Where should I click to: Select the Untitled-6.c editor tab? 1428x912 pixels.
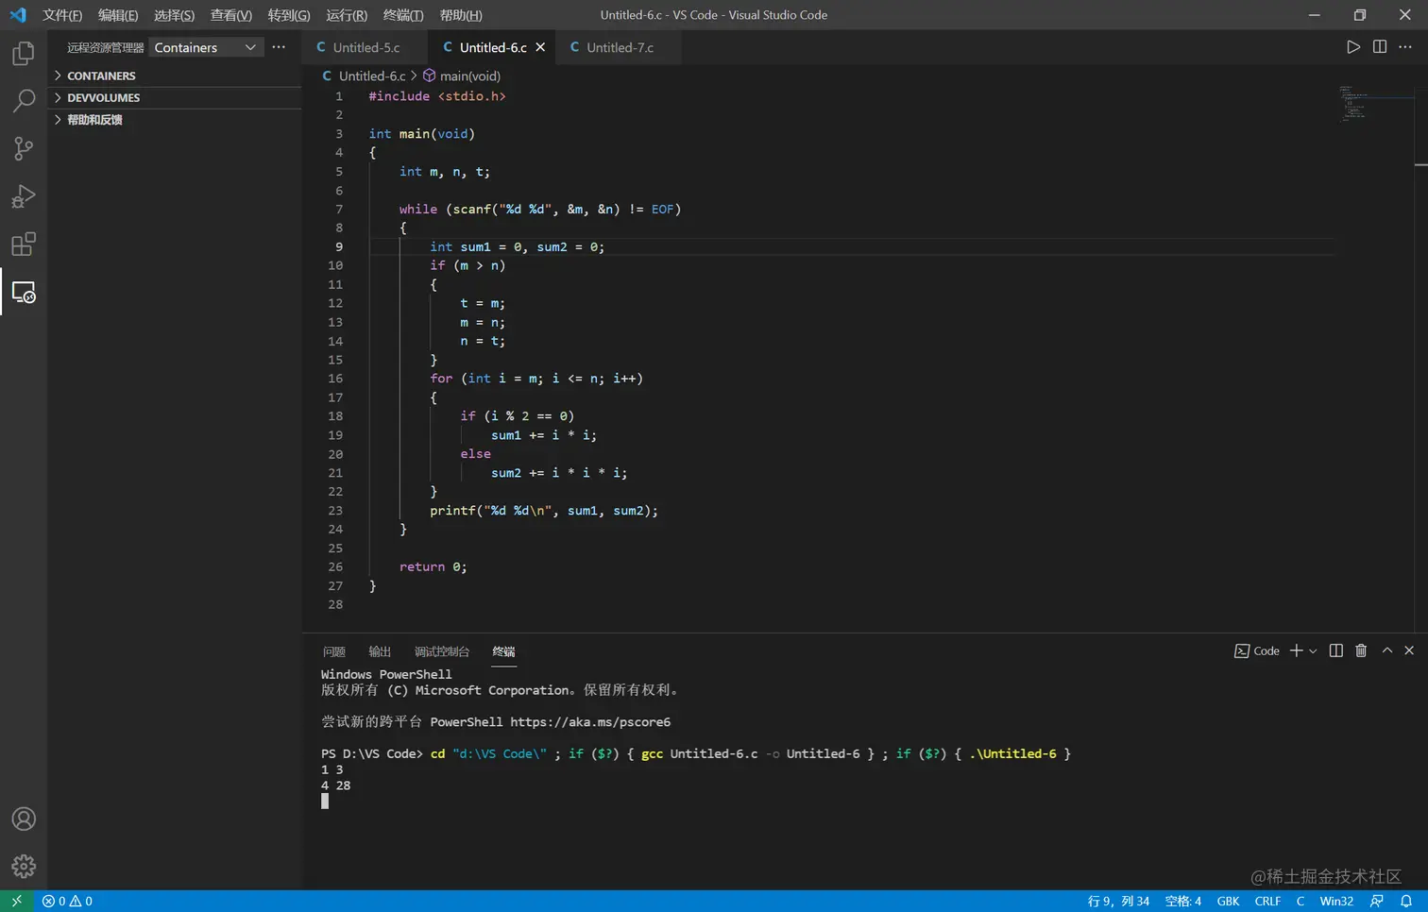(x=492, y=47)
